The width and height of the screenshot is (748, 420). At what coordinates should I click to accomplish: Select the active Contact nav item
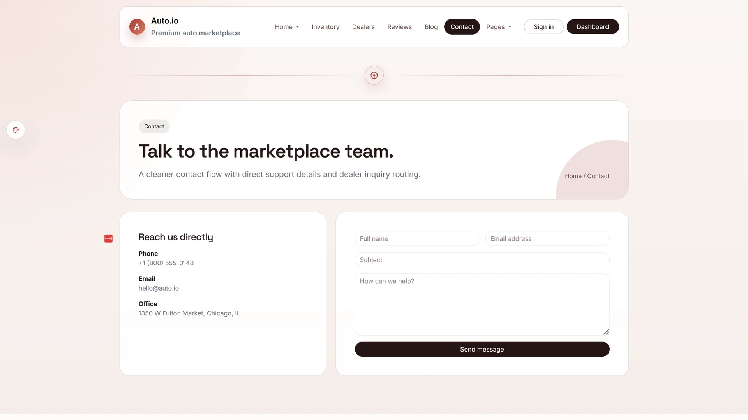click(x=462, y=27)
